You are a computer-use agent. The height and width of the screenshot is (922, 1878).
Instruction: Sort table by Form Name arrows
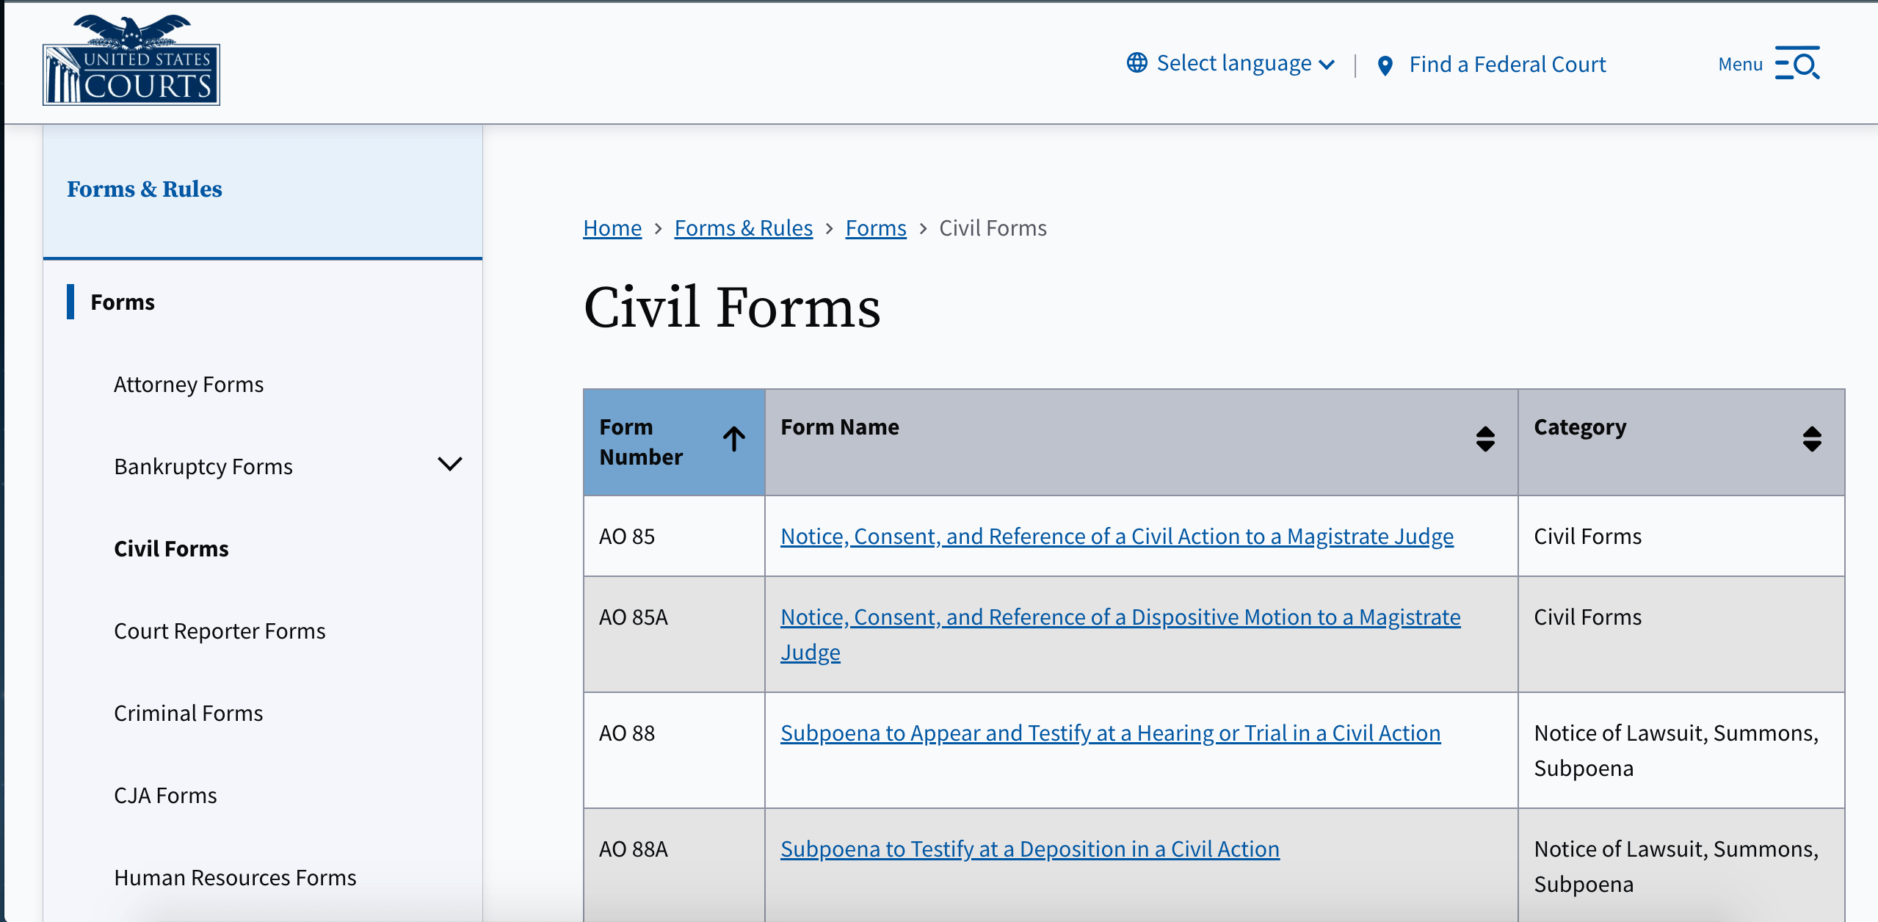[1484, 439]
